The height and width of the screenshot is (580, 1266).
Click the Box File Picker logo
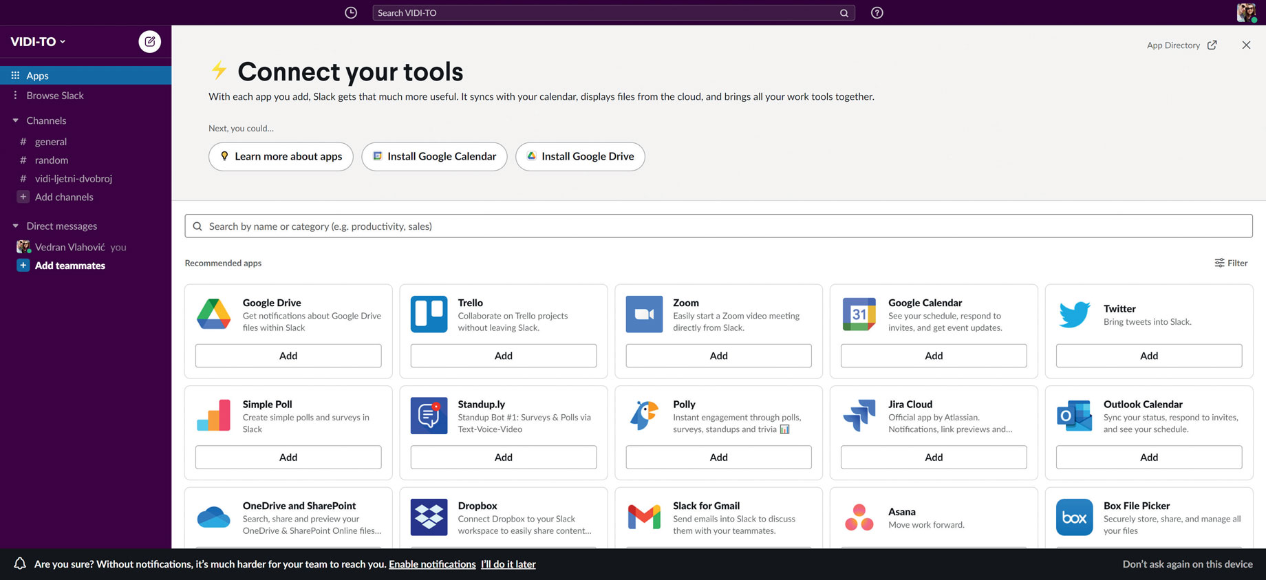[1075, 517]
